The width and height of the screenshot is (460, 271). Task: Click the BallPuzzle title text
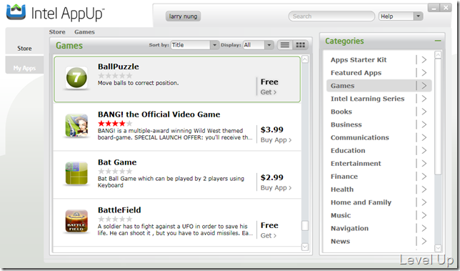pos(119,66)
